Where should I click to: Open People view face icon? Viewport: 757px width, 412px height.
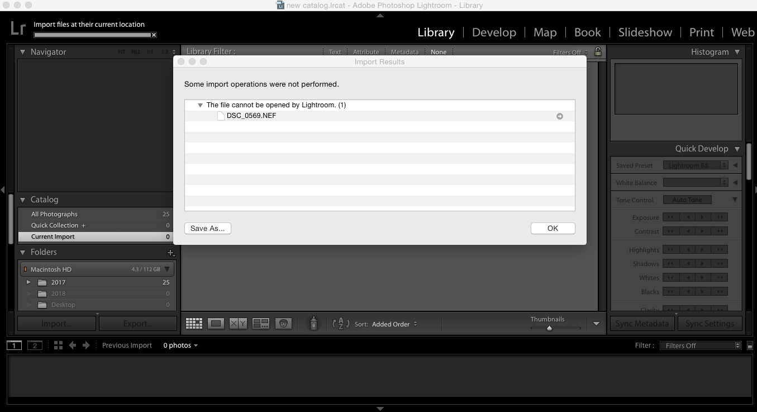tap(283, 324)
